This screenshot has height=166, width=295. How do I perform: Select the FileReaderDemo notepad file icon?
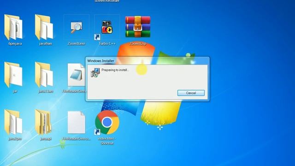pos(76,75)
